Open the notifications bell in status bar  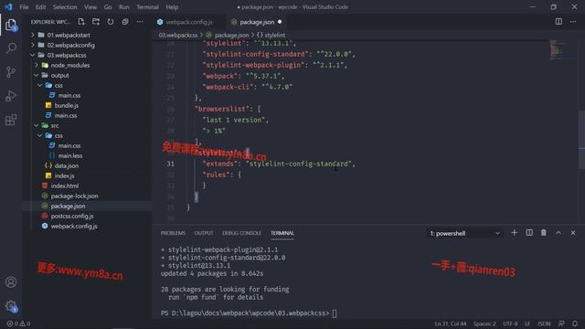tap(575, 324)
